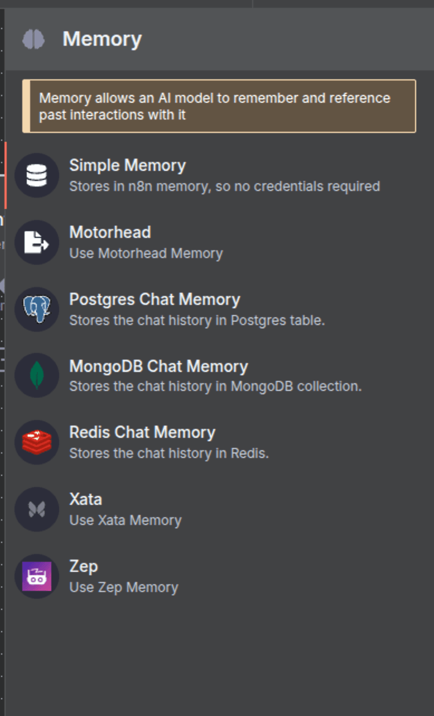Viewport: 434px width, 716px height.
Task: Select the Simple Memory node title
Action: (x=127, y=165)
